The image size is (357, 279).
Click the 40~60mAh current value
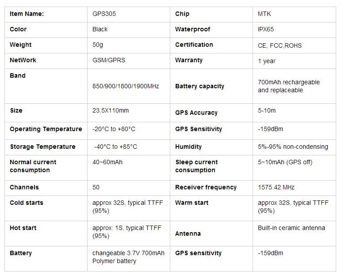[107, 162]
